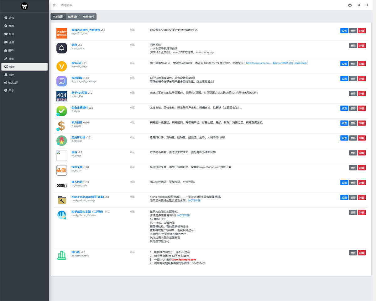Switch to the 免费插件 tab
The height and width of the screenshot is (301, 376).
coord(73,17)
